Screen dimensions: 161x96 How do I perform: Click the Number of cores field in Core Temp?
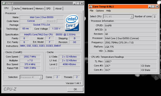[155, 17]
